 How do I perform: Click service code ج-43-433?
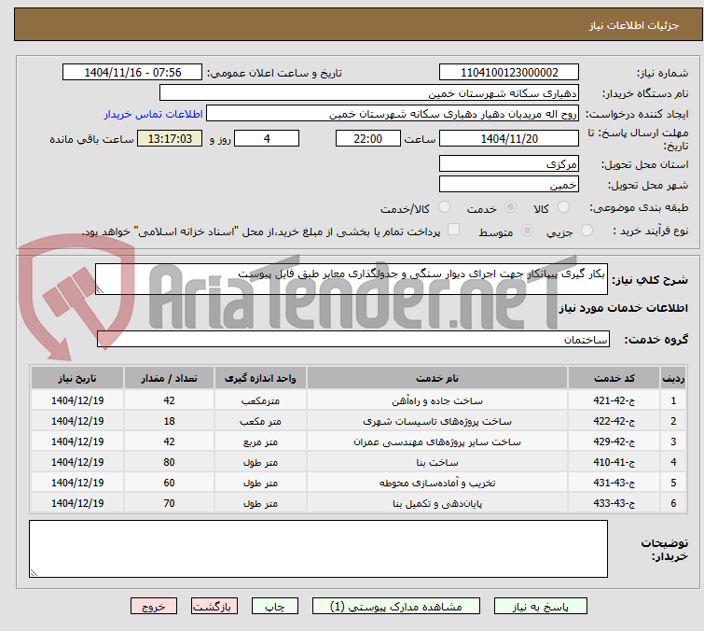point(614,503)
